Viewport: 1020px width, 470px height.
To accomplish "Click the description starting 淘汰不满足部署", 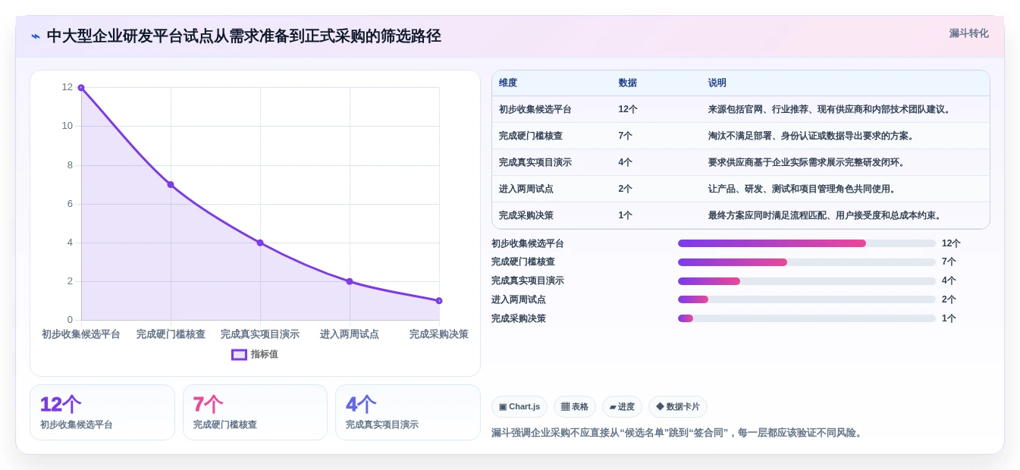I will 811,136.
